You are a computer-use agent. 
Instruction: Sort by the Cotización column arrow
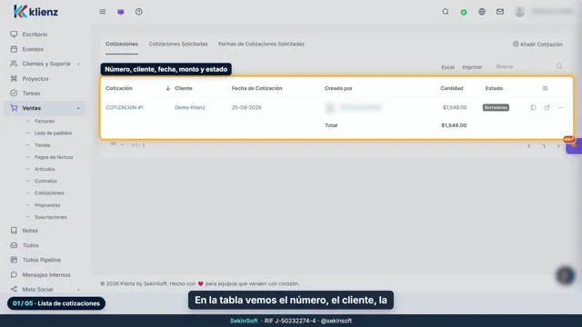point(167,88)
